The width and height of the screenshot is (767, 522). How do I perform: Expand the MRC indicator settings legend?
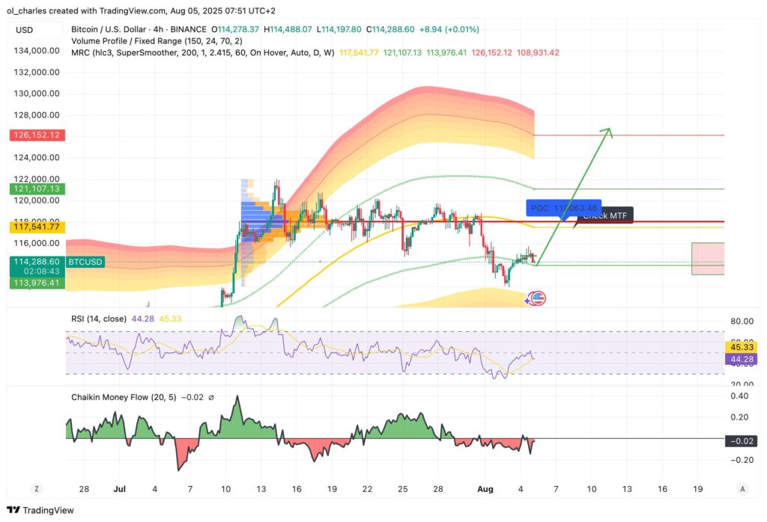pyautogui.click(x=80, y=53)
